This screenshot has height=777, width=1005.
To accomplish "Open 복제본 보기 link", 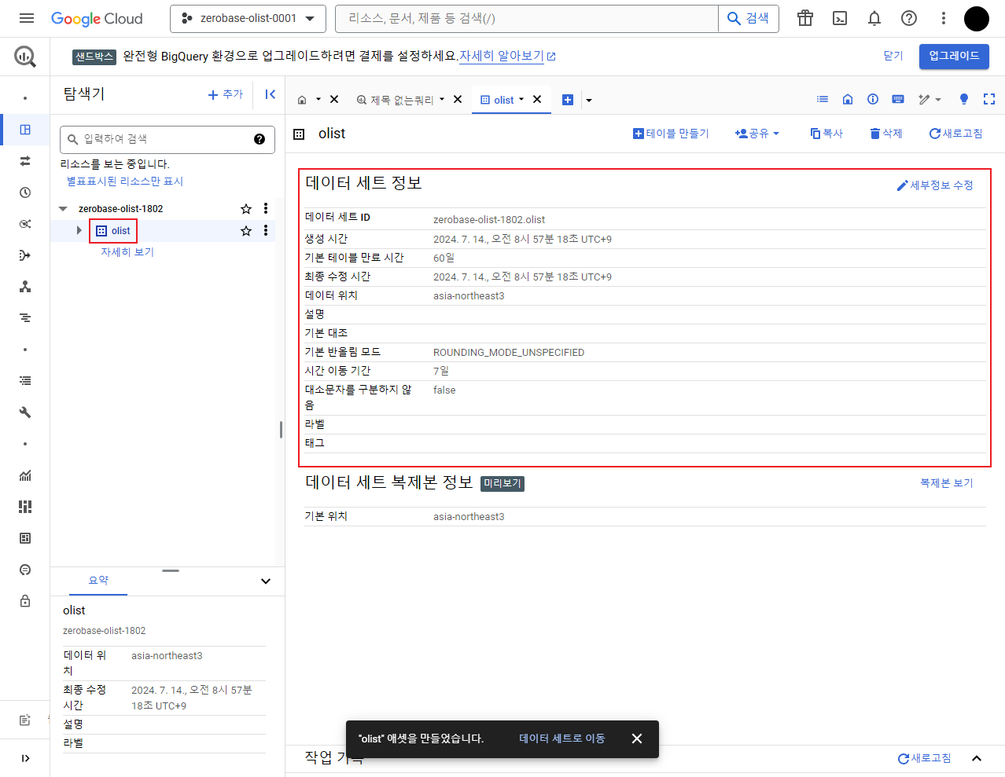I will (947, 483).
